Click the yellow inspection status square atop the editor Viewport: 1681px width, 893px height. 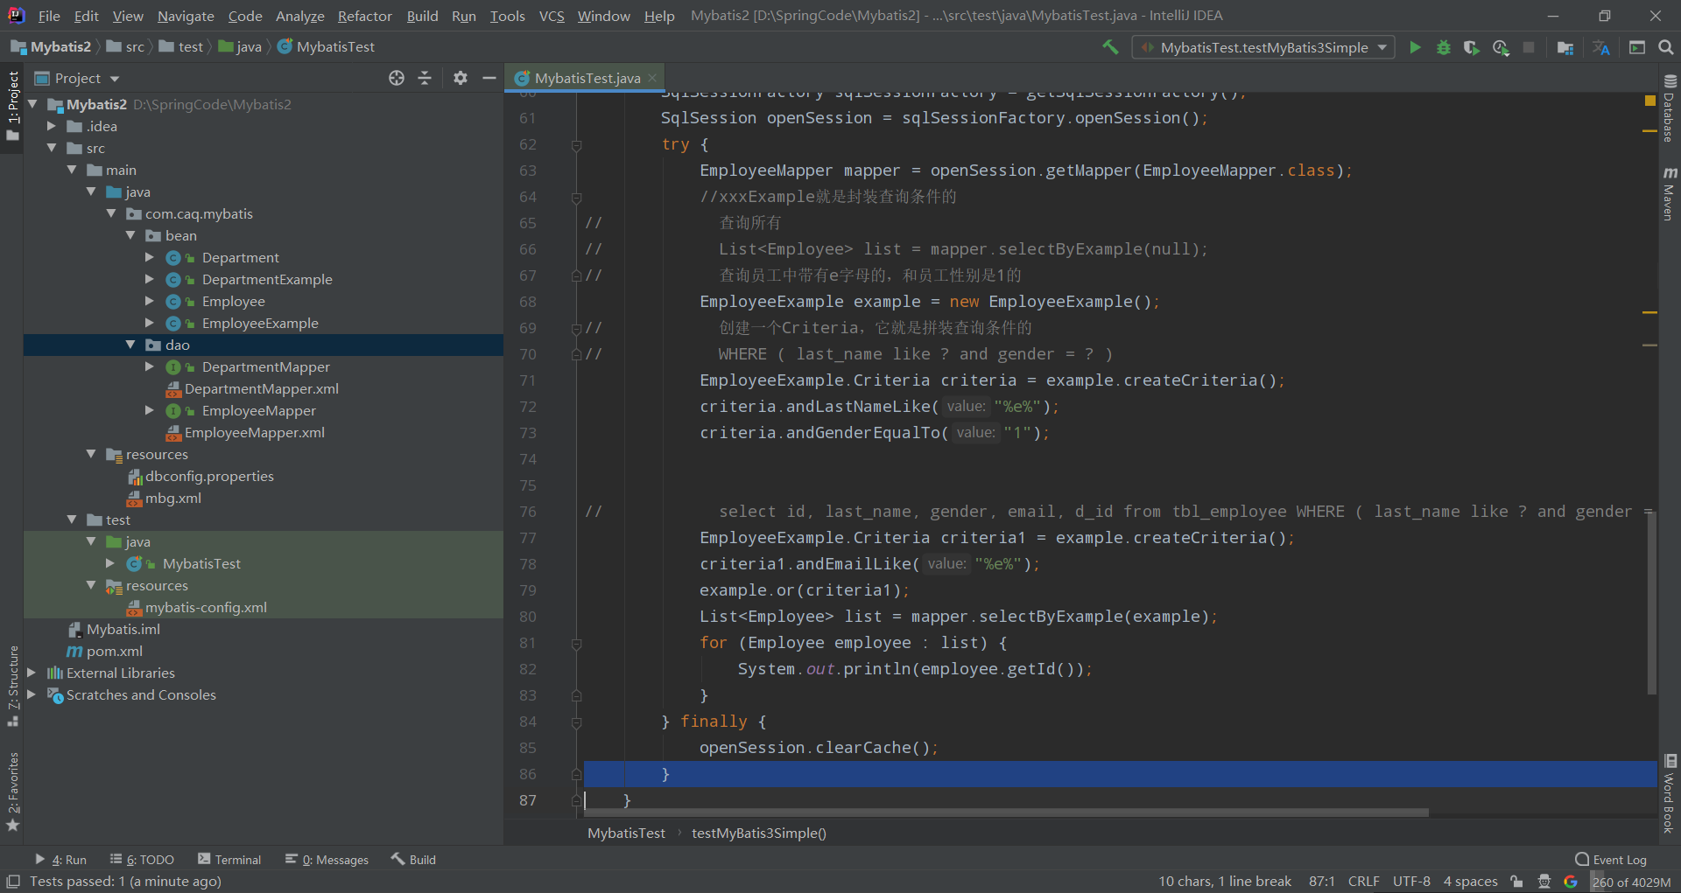[x=1650, y=101]
